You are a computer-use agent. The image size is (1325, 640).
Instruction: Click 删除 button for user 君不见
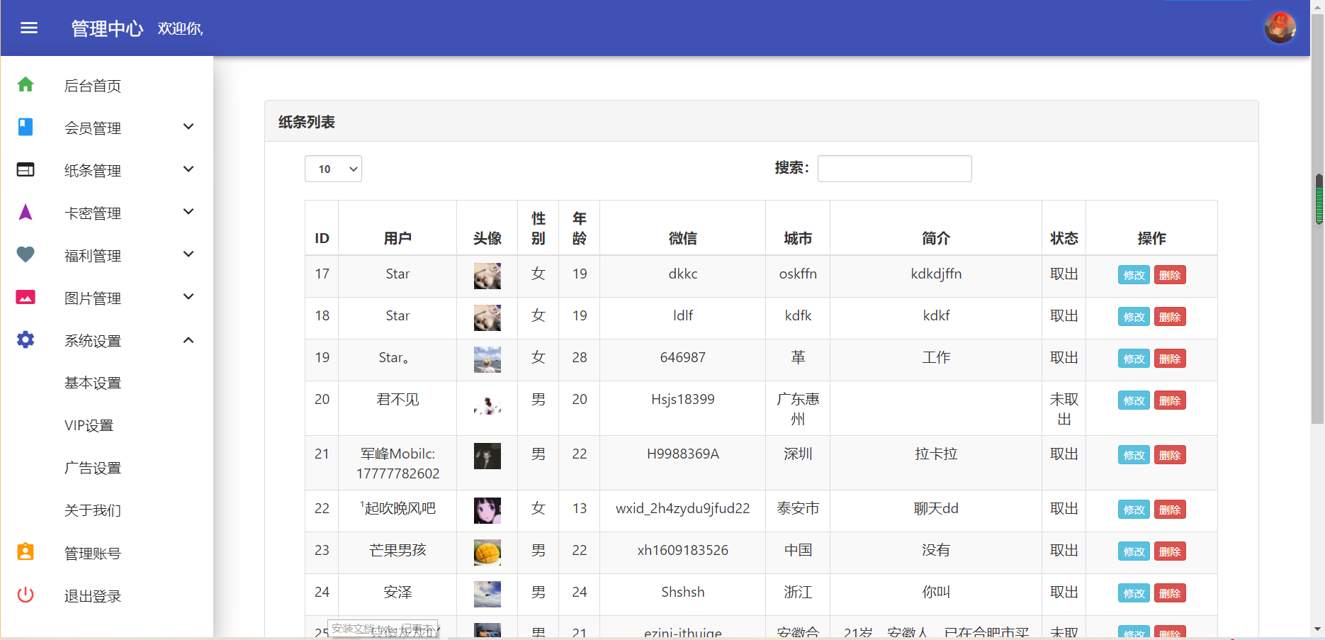click(x=1170, y=400)
